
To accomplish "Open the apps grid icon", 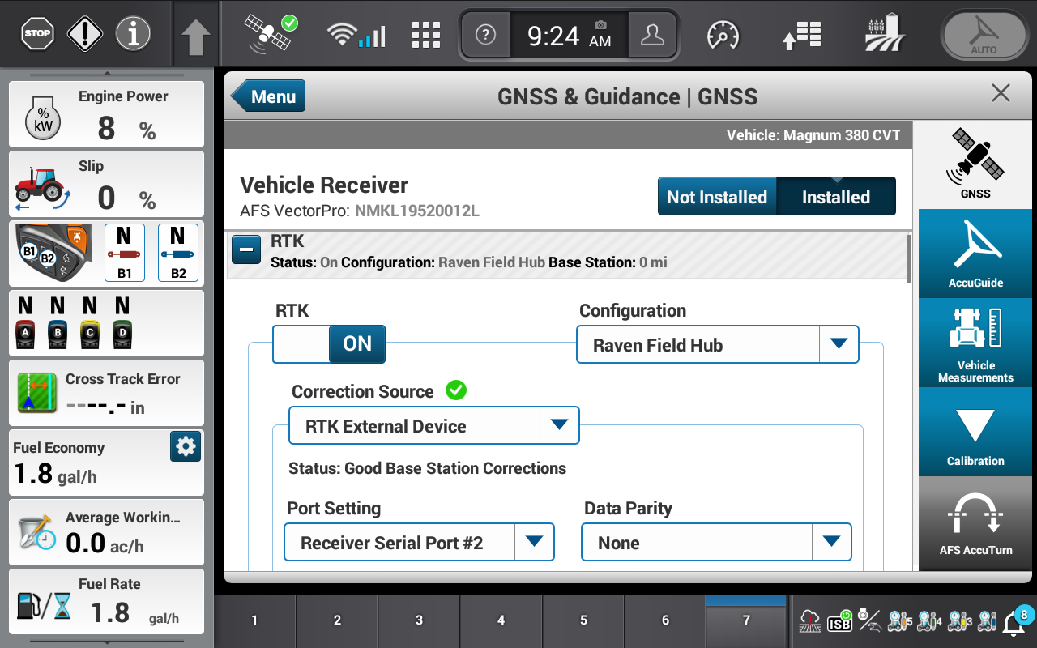I will [x=426, y=35].
